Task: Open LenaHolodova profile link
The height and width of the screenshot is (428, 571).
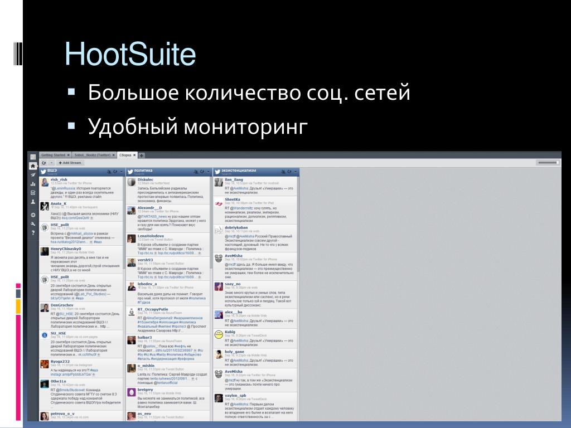Action: [x=151, y=236]
